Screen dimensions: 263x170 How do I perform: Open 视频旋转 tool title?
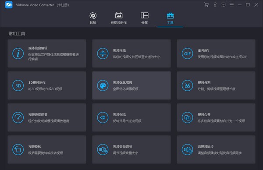[35, 146]
